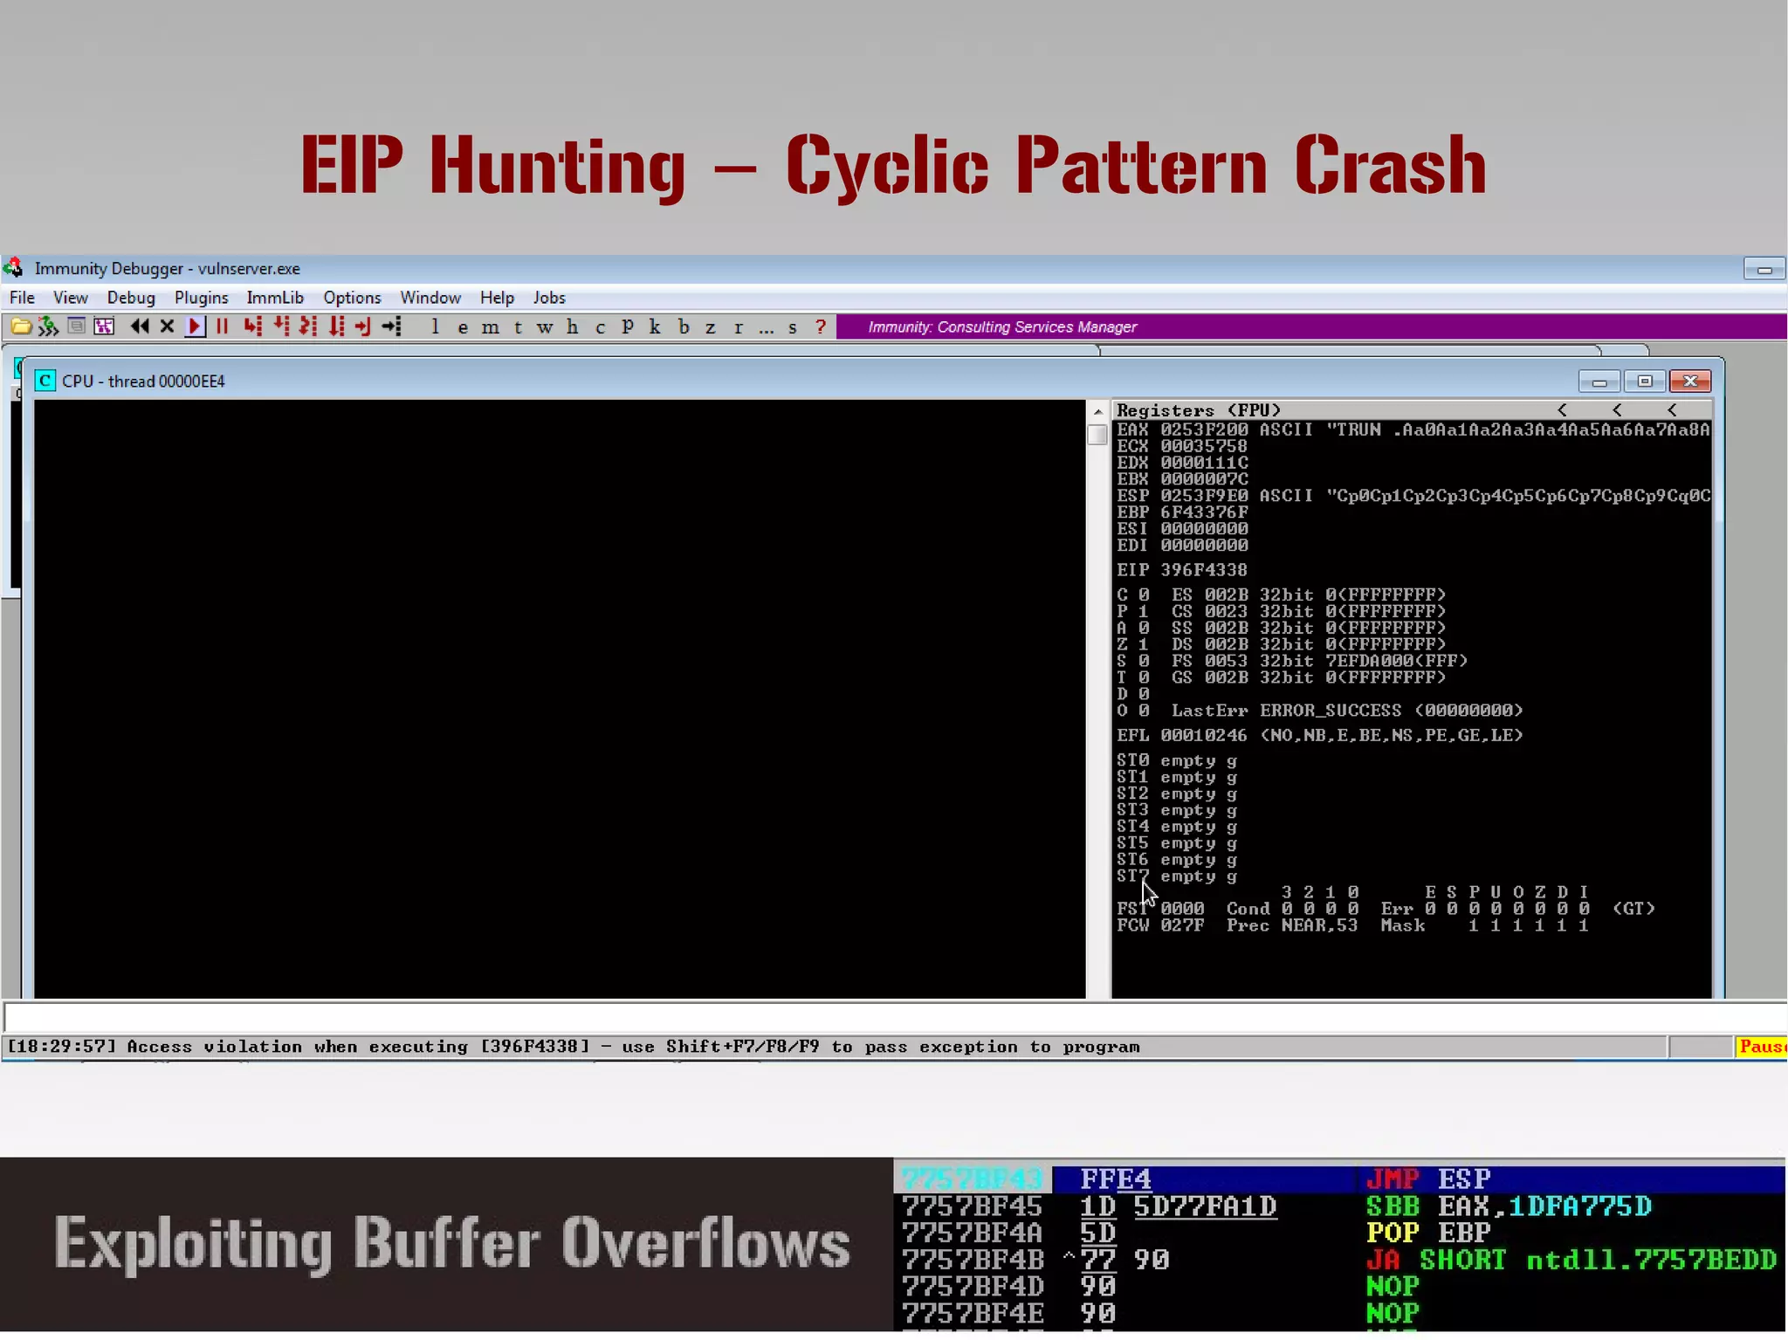Open the Jobs menu
This screenshot has height=1340, width=1788.
point(549,298)
